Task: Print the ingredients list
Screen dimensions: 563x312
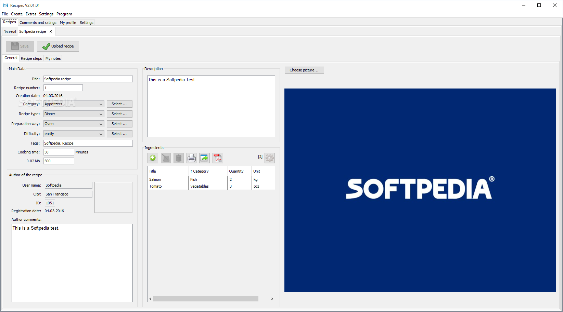Action: coord(192,158)
